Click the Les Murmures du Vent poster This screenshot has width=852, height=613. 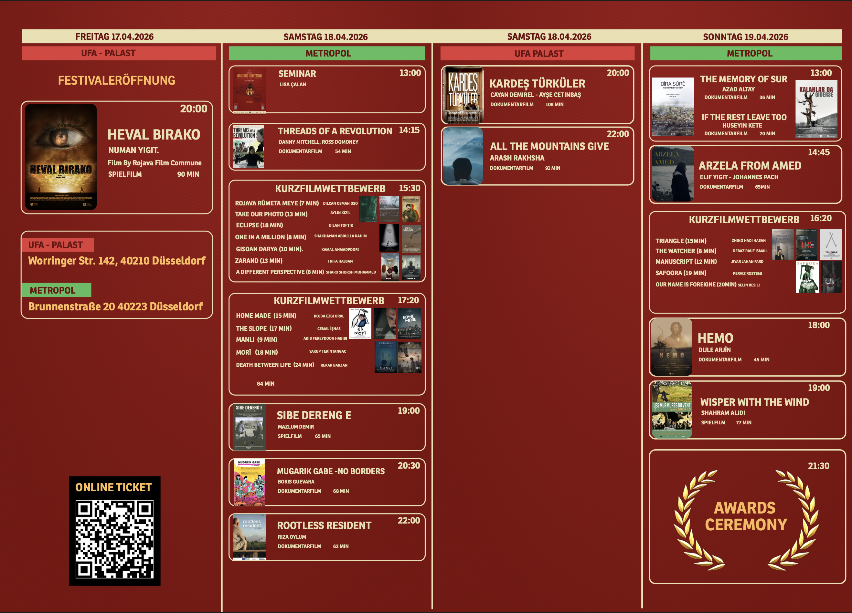[672, 410]
